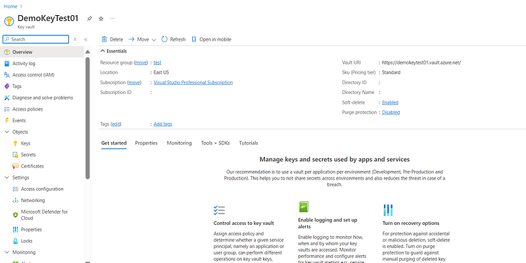Click the Delete trash icon

pyautogui.click(x=105, y=39)
